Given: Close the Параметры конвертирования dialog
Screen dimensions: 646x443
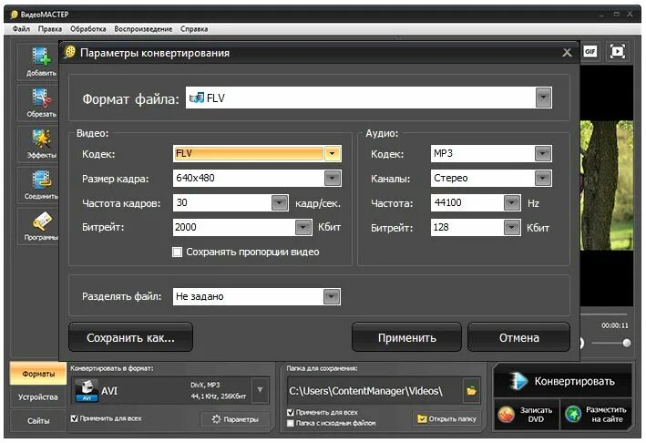Looking at the screenshot, I should [567, 53].
